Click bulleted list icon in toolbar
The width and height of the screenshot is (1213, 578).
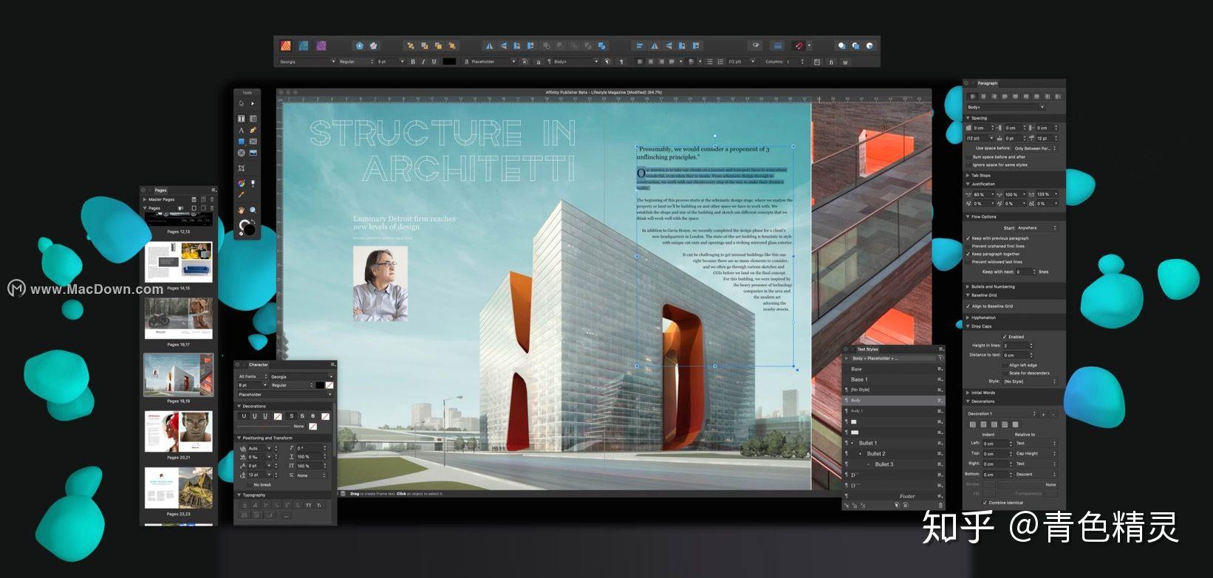coord(710,62)
